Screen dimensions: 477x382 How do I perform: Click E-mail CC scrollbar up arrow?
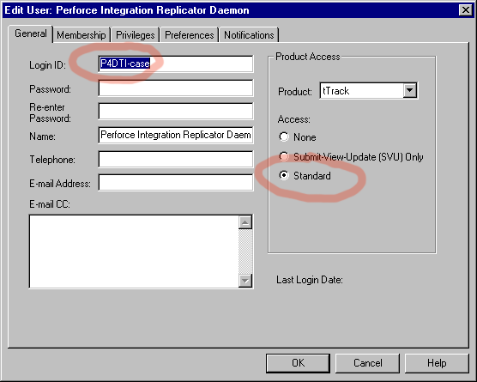245,222
